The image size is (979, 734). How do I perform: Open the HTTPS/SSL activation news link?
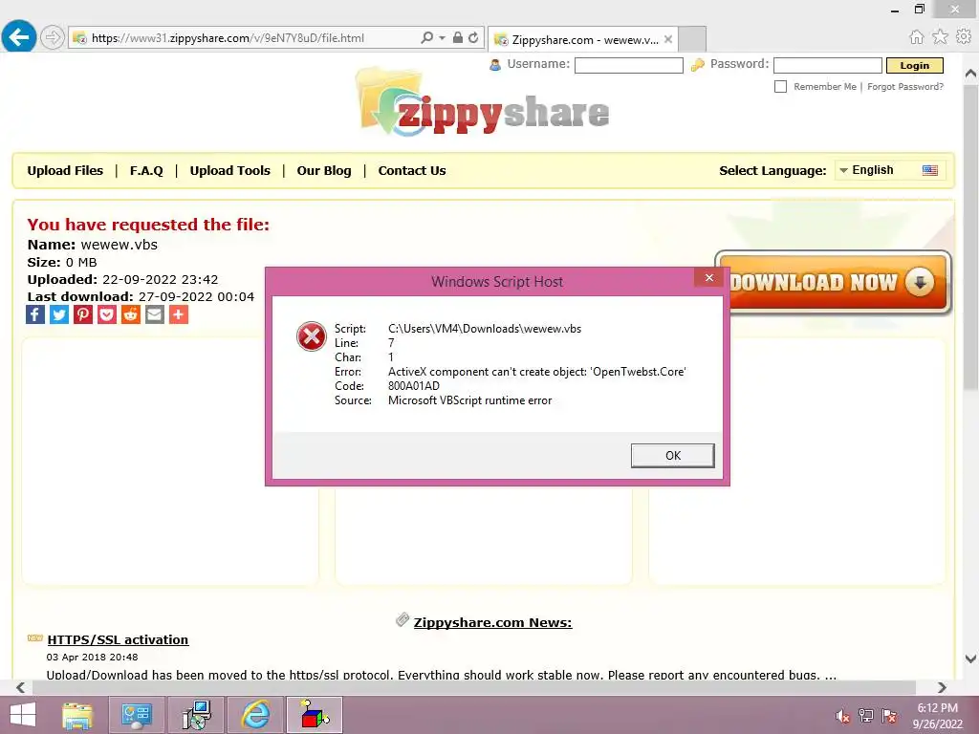coord(118,639)
